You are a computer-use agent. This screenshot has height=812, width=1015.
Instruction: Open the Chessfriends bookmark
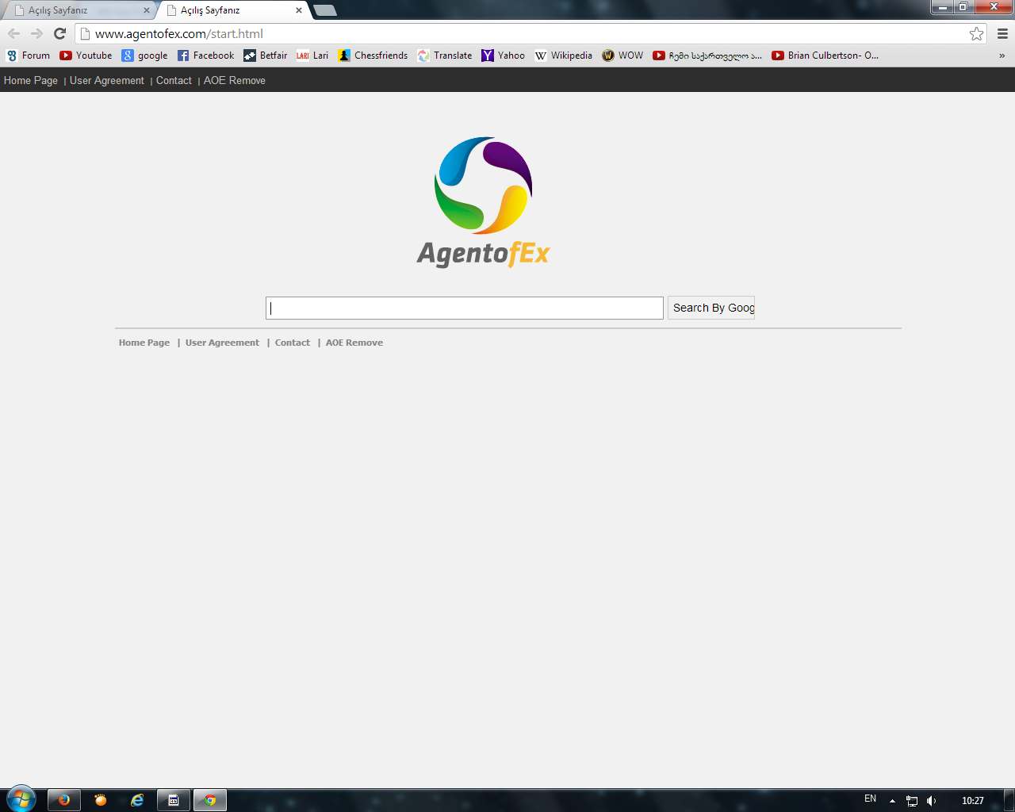(373, 56)
